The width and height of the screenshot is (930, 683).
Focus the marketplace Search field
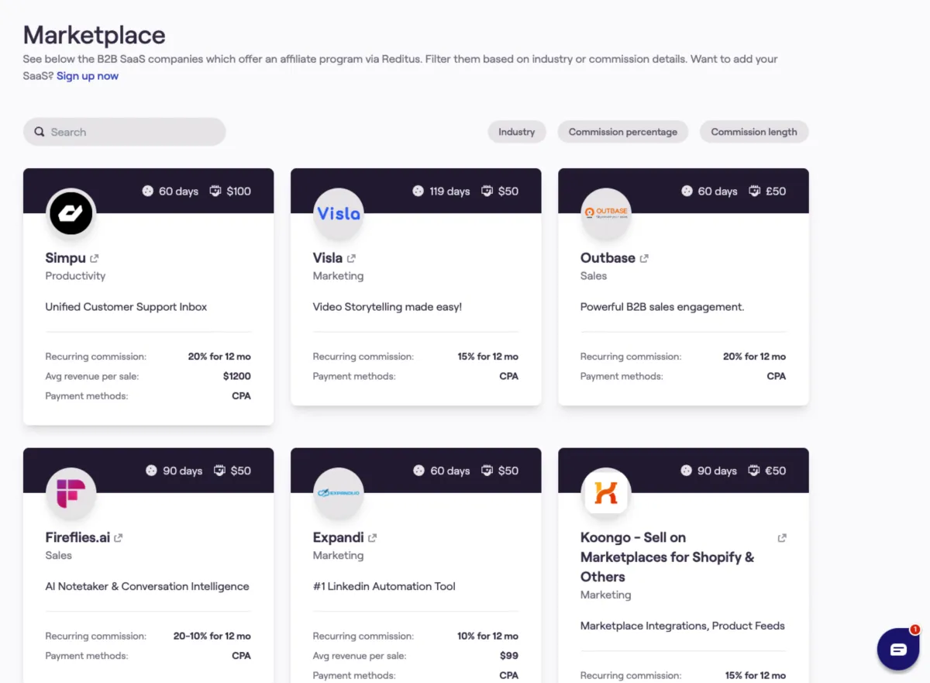(132, 132)
